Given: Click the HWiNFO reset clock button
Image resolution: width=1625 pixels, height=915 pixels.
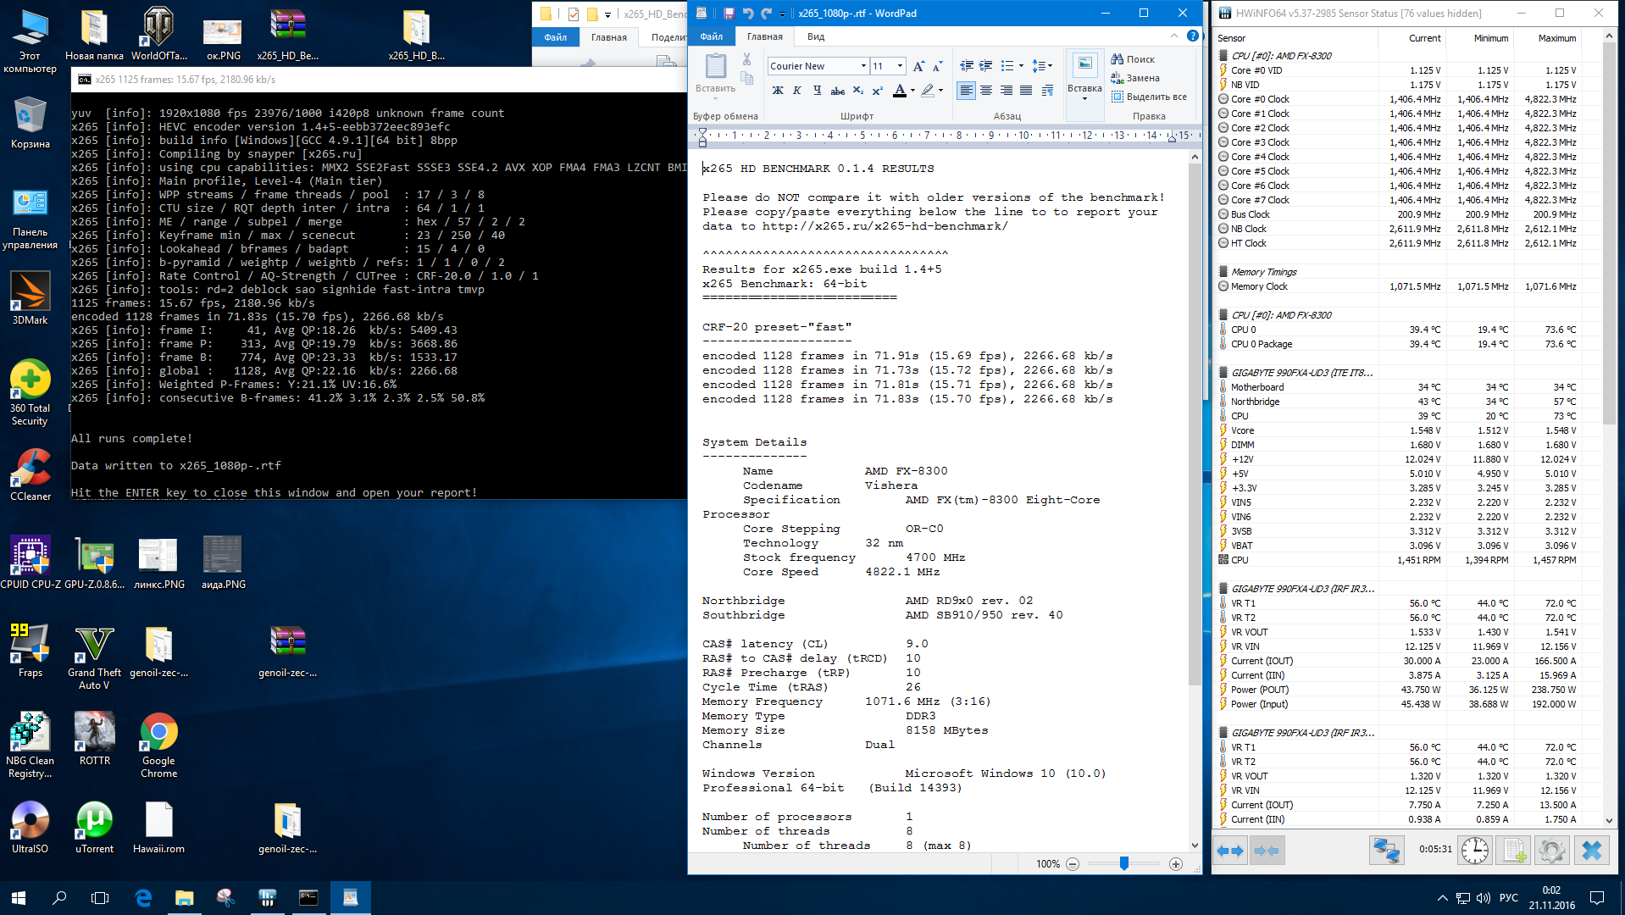Looking at the screenshot, I should point(1474,850).
